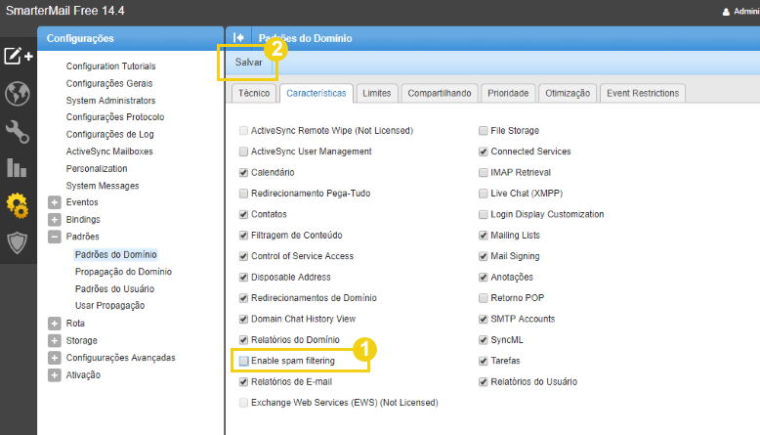Open the Personalization item
This screenshot has height=435, width=760.
click(x=97, y=169)
